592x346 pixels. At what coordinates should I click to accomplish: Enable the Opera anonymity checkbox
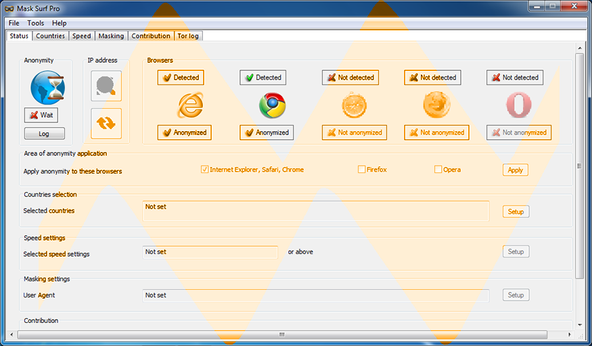(x=438, y=170)
